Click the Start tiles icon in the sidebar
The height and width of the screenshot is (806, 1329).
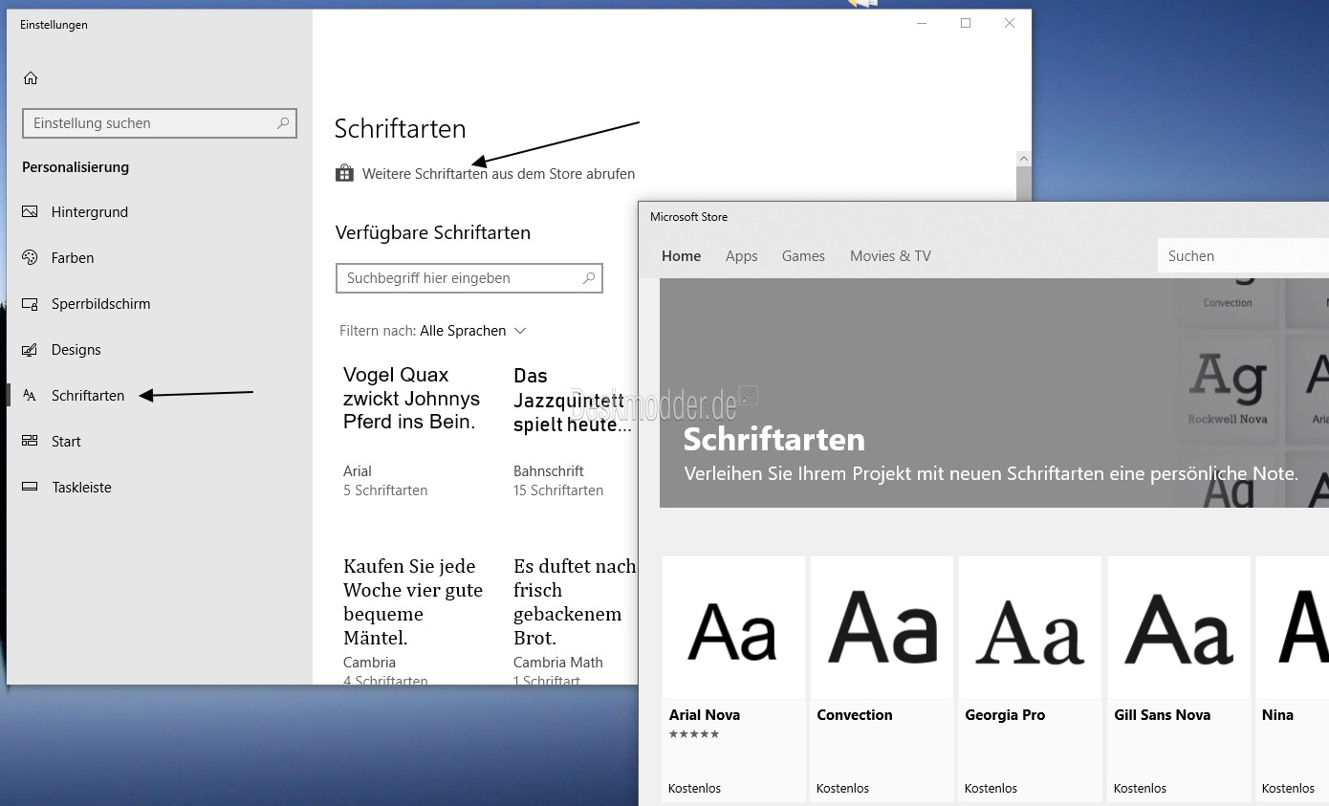point(31,442)
